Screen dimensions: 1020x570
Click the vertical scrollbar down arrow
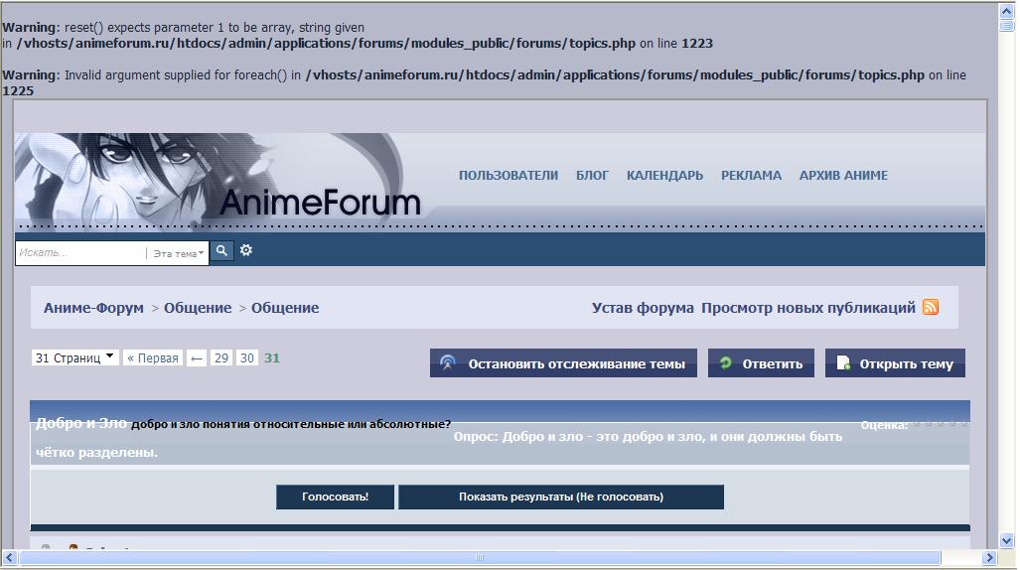1007,541
